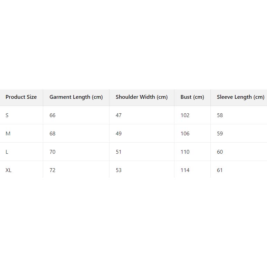267x267 pixels.
Task: Click the size S row label
Action: tap(7, 115)
